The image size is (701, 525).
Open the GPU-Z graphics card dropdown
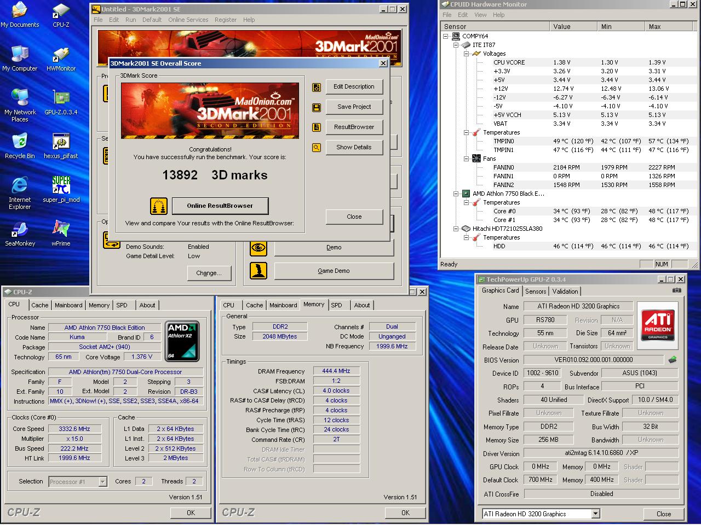[x=595, y=514]
